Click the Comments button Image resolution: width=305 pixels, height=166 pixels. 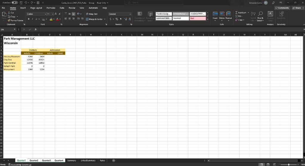tap(282, 8)
